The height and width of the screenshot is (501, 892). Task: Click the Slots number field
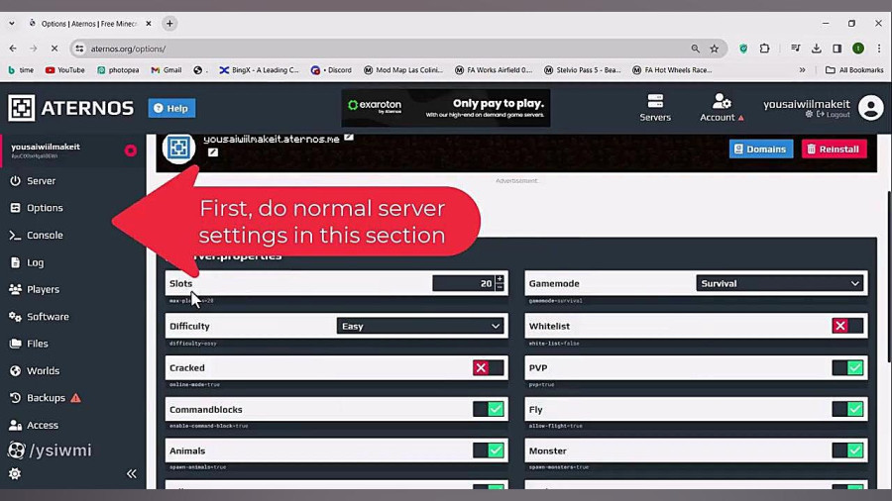[x=463, y=283]
